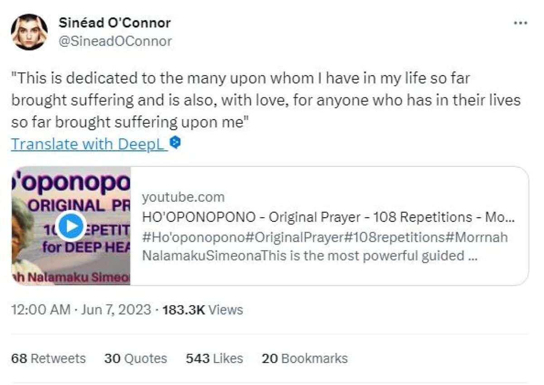Open the YouTube card thumbnail
Screen dimensions: 544x385
[70, 225]
